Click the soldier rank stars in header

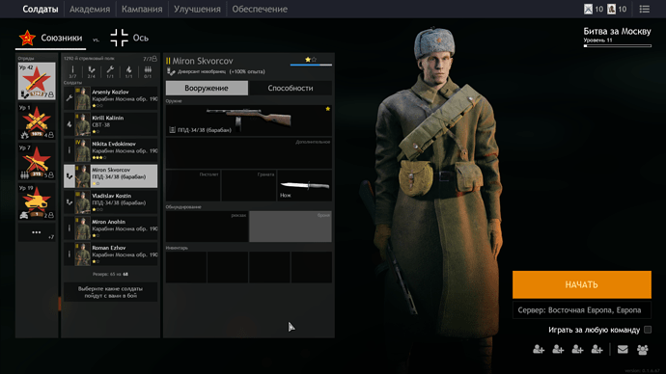click(311, 60)
